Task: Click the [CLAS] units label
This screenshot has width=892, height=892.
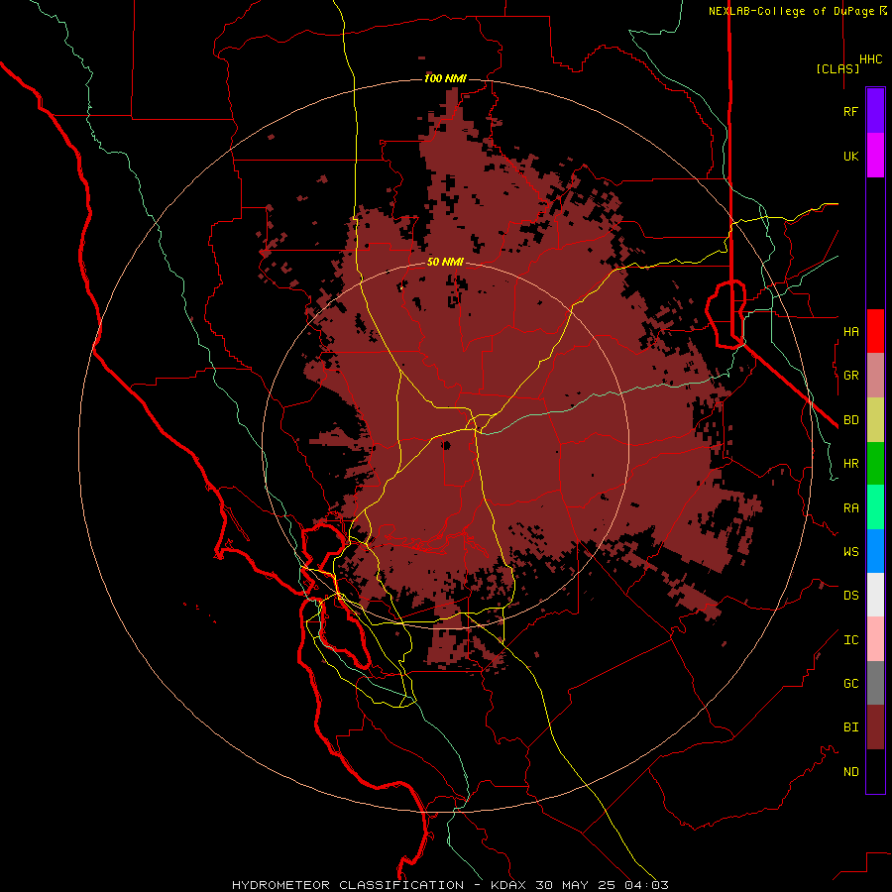Action: click(836, 68)
